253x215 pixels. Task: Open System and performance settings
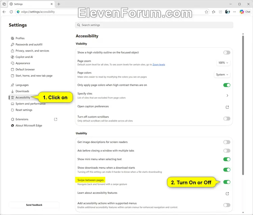(30, 104)
